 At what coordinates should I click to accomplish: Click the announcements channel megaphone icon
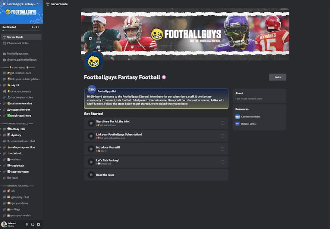tap(4, 91)
